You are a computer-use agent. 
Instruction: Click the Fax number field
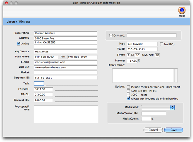coord(82,57)
